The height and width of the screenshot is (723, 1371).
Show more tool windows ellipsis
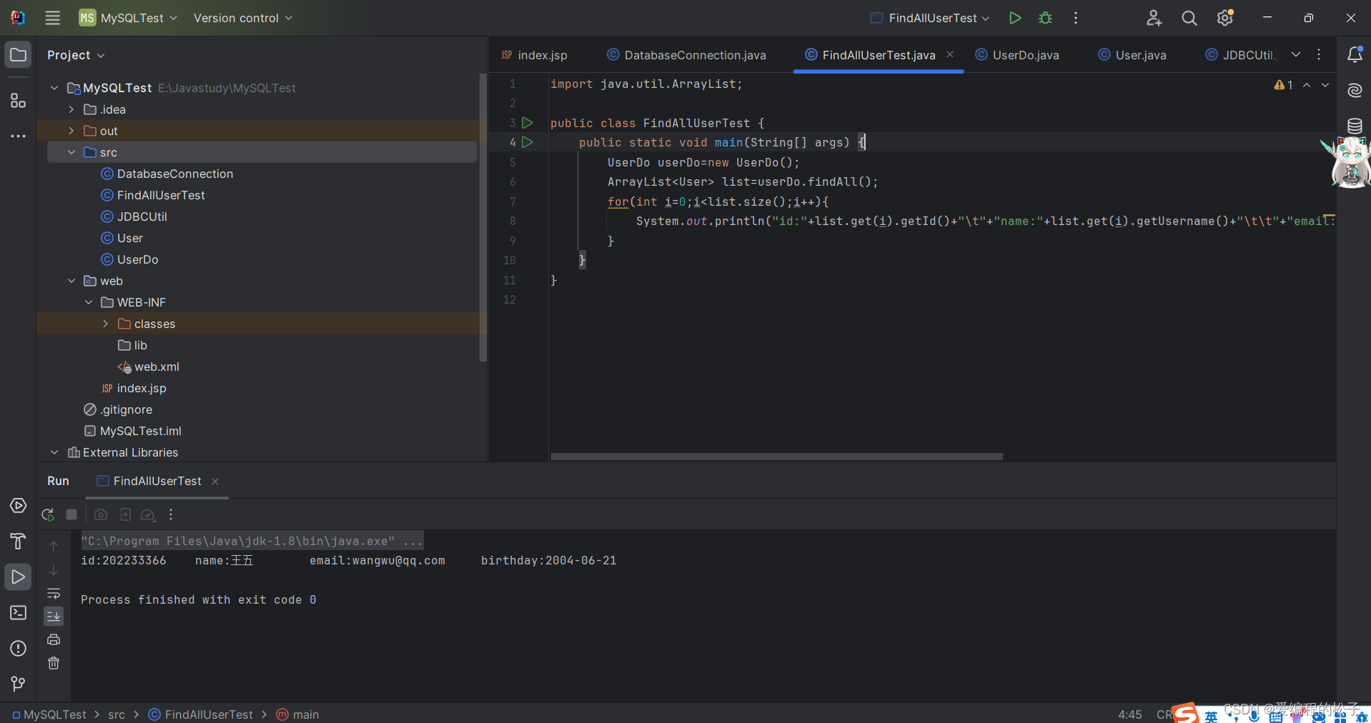click(18, 136)
